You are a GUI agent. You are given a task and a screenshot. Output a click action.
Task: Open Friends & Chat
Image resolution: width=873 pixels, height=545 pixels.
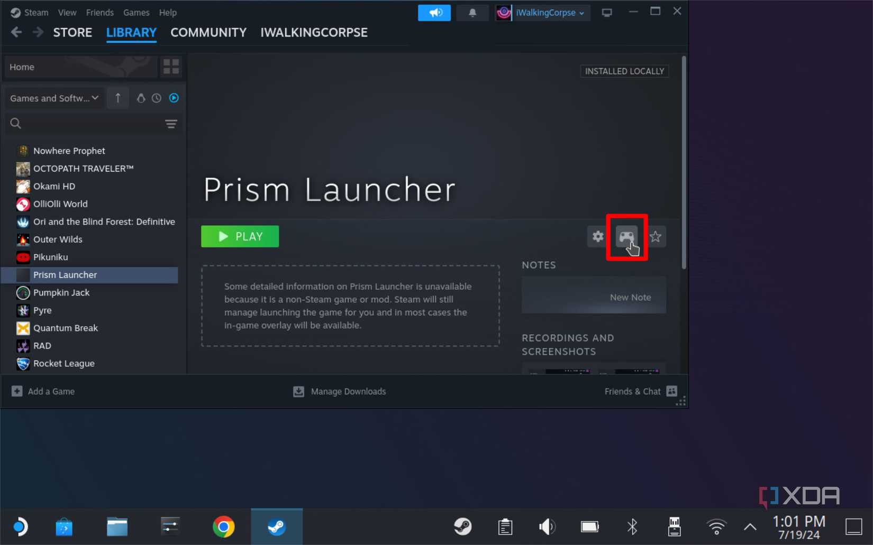click(x=641, y=391)
